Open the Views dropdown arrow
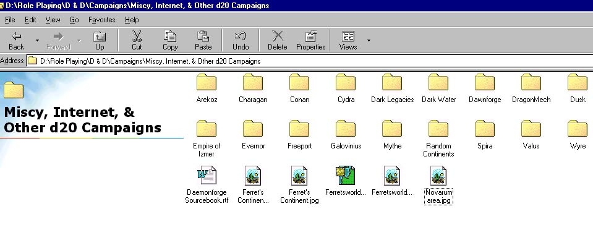Image resolution: width=593 pixels, height=235 pixels. point(369,40)
